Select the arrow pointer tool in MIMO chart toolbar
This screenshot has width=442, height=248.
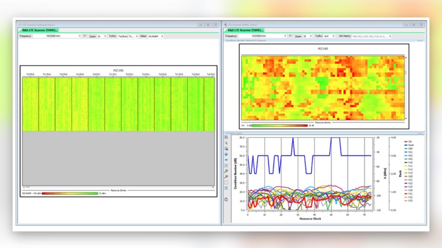(x=226, y=143)
